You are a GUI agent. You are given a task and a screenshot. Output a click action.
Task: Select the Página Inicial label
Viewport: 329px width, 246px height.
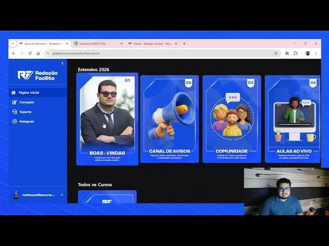point(29,93)
